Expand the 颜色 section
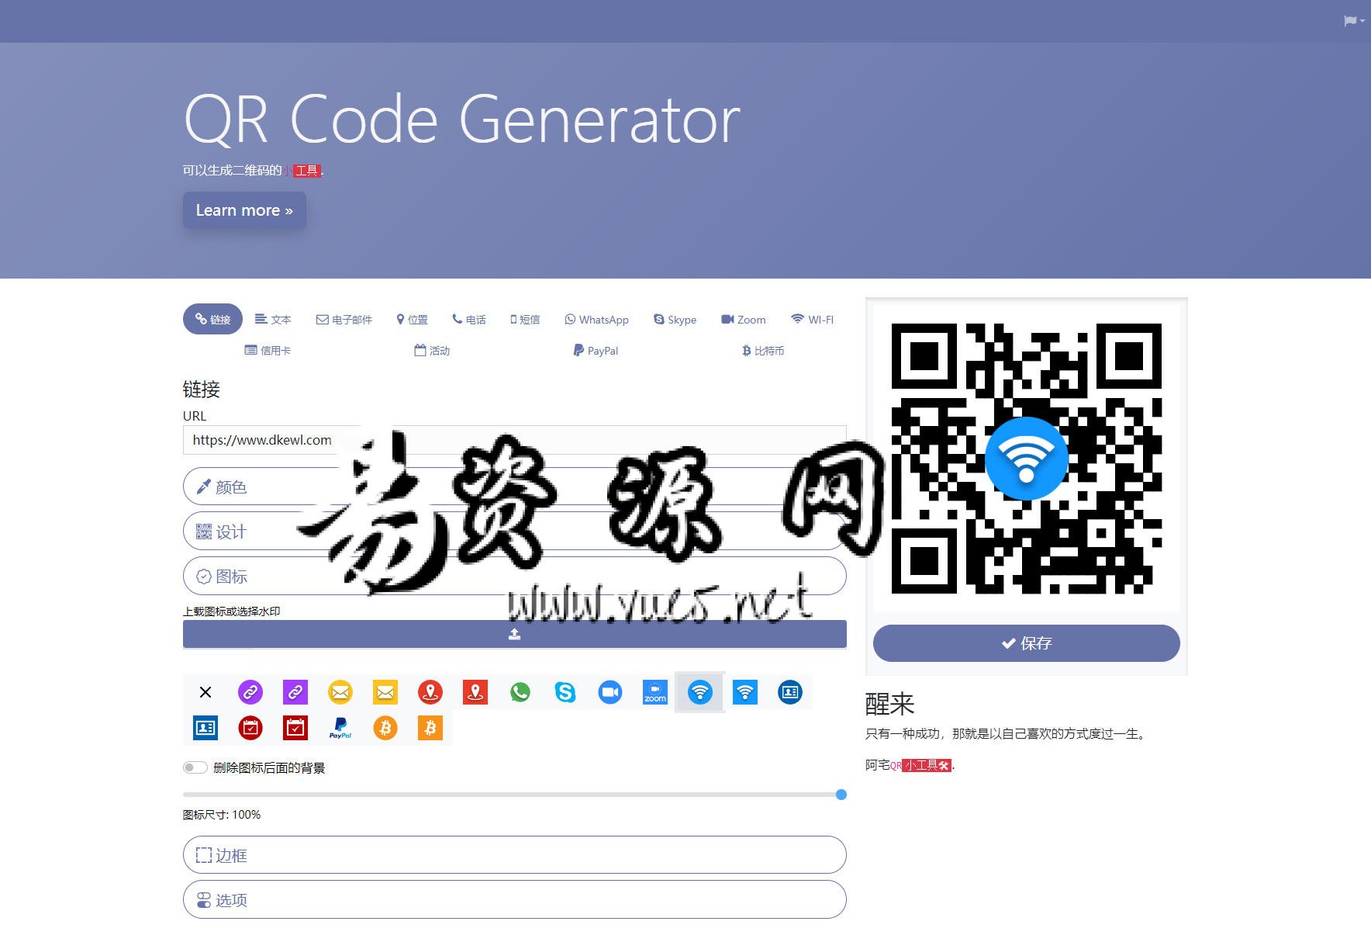Viewport: 1371px width, 949px height. tap(515, 487)
